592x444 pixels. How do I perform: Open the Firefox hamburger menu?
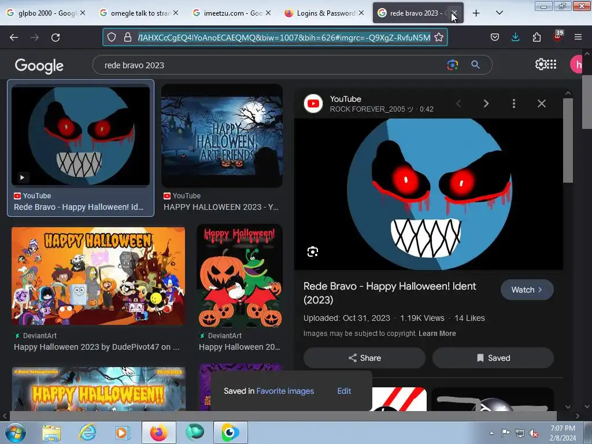pyautogui.click(x=578, y=38)
